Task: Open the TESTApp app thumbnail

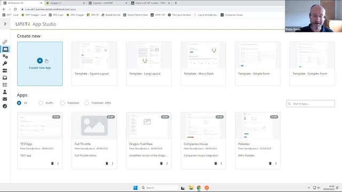Action: (40, 126)
